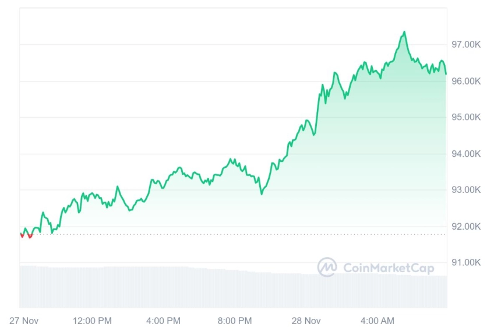Click the price line's right endpoint
This screenshot has width=501, height=334.
(446, 74)
